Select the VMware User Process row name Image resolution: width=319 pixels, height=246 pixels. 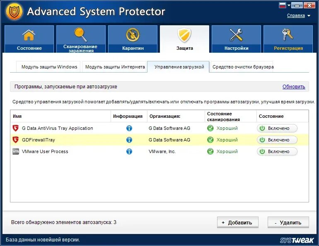(45, 151)
